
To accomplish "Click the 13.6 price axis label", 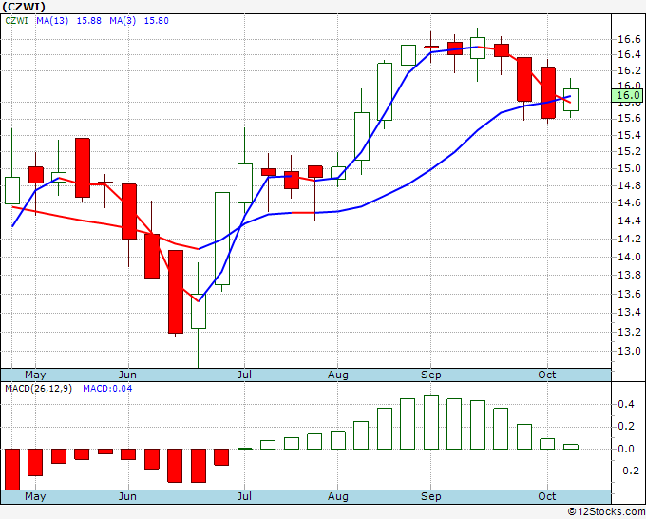I will (x=629, y=294).
